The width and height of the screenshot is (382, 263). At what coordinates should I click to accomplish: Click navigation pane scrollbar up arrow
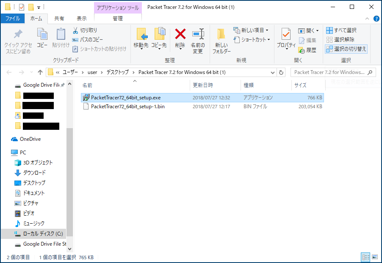coord(70,84)
